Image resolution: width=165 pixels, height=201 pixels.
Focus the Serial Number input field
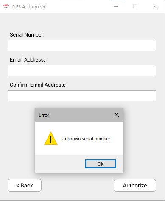click(x=82, y=45)
